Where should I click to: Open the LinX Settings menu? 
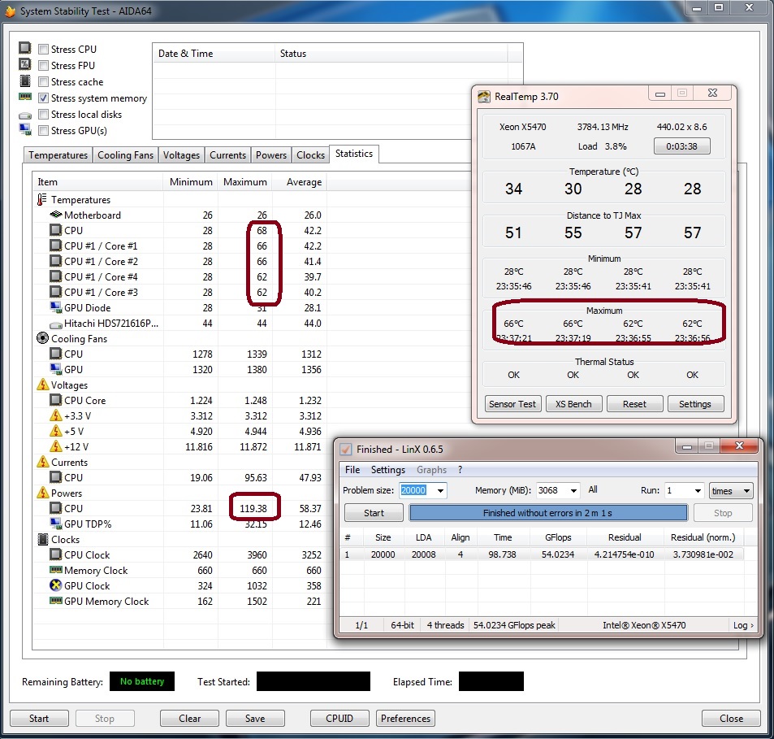[388, 469]
